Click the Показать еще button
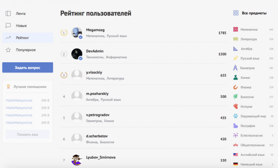 coord(27,134)
